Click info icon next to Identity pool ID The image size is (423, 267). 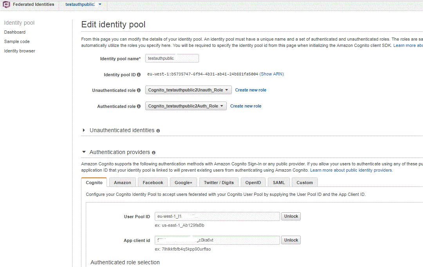point(139,75)
